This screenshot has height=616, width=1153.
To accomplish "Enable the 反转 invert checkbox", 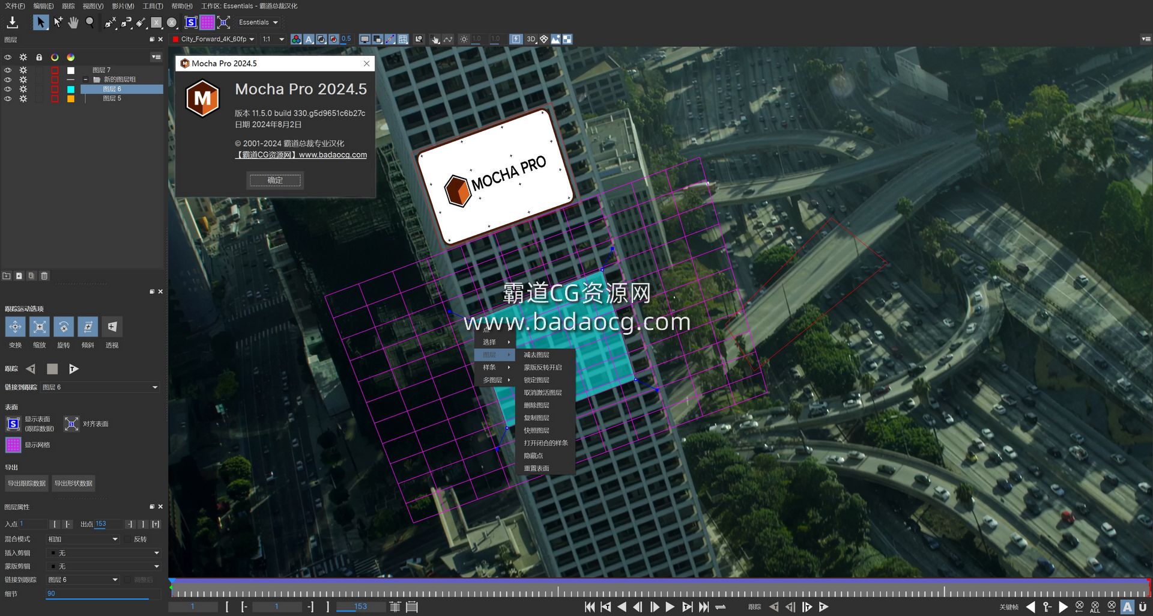I will (x=128, y=540).
